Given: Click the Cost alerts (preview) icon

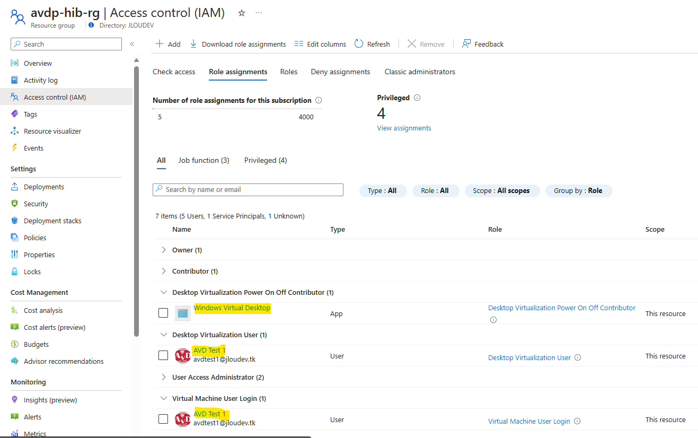Looking at the screenshot, I should point(15,327).
